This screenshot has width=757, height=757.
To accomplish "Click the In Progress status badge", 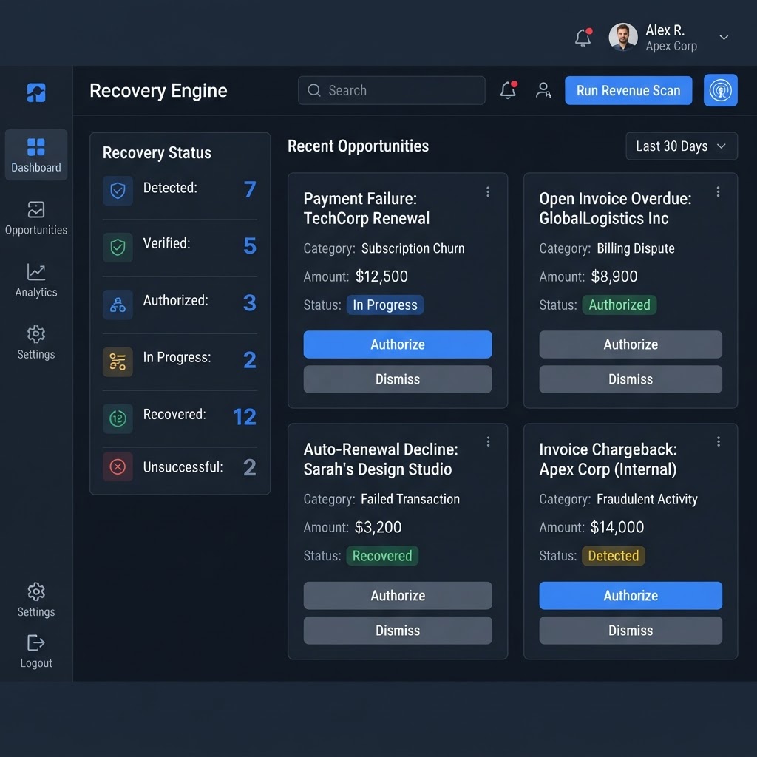I will pyautogui.click(x=384, y=305).
